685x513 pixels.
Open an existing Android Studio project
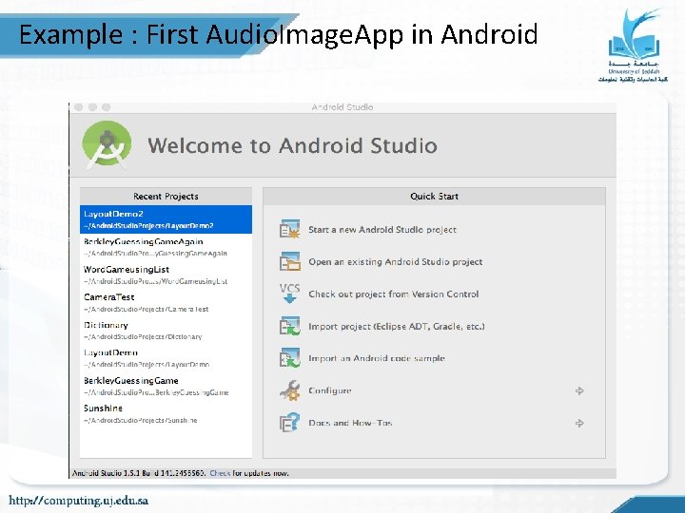(x=396, y=262)
